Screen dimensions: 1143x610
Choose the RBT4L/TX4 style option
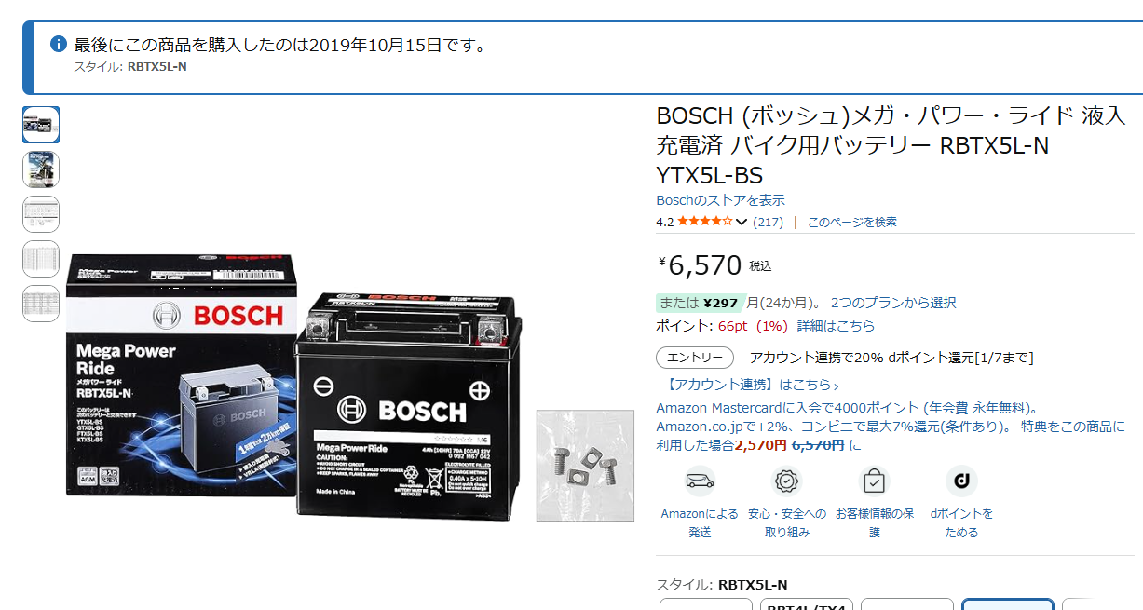click(807, 604)
